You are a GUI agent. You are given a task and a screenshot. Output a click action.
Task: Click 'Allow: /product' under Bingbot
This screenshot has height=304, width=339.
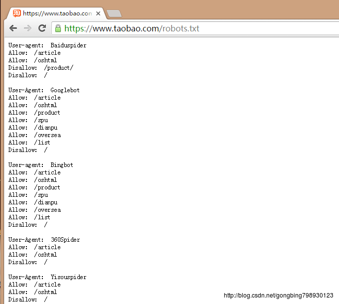34,187
